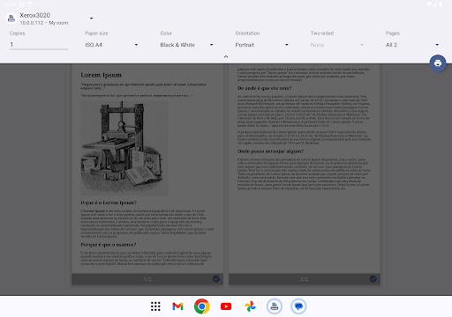452x317 pixels.
Task: Open the Messages app in taskbar
Action: pos(298,306)
